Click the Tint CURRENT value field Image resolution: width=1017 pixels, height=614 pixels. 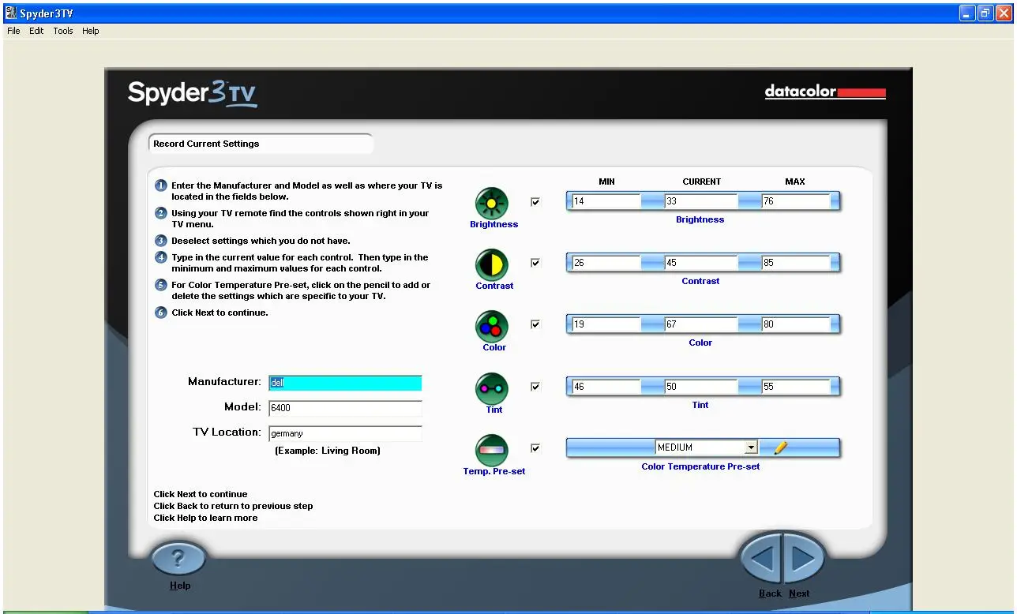pos(700,387)
